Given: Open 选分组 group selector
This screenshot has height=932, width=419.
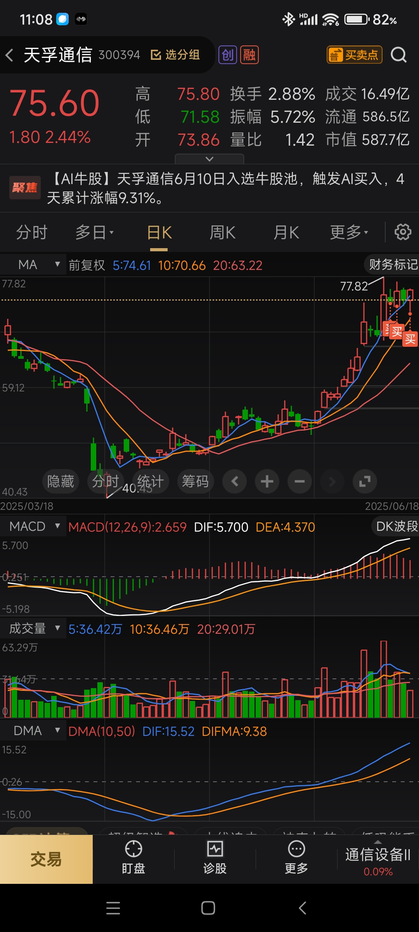Looking at the screenshot, I should (x=175, y=55).
